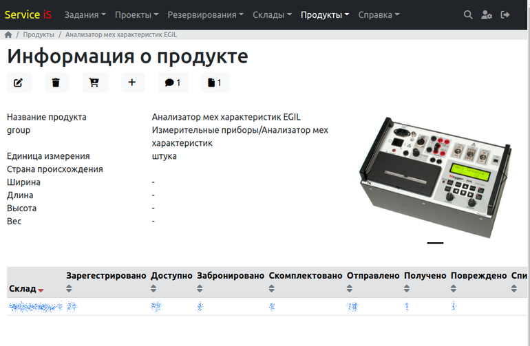Click the logout icon in navbar
Viewport: 530px width, 346px height.
tap(505, 15)
